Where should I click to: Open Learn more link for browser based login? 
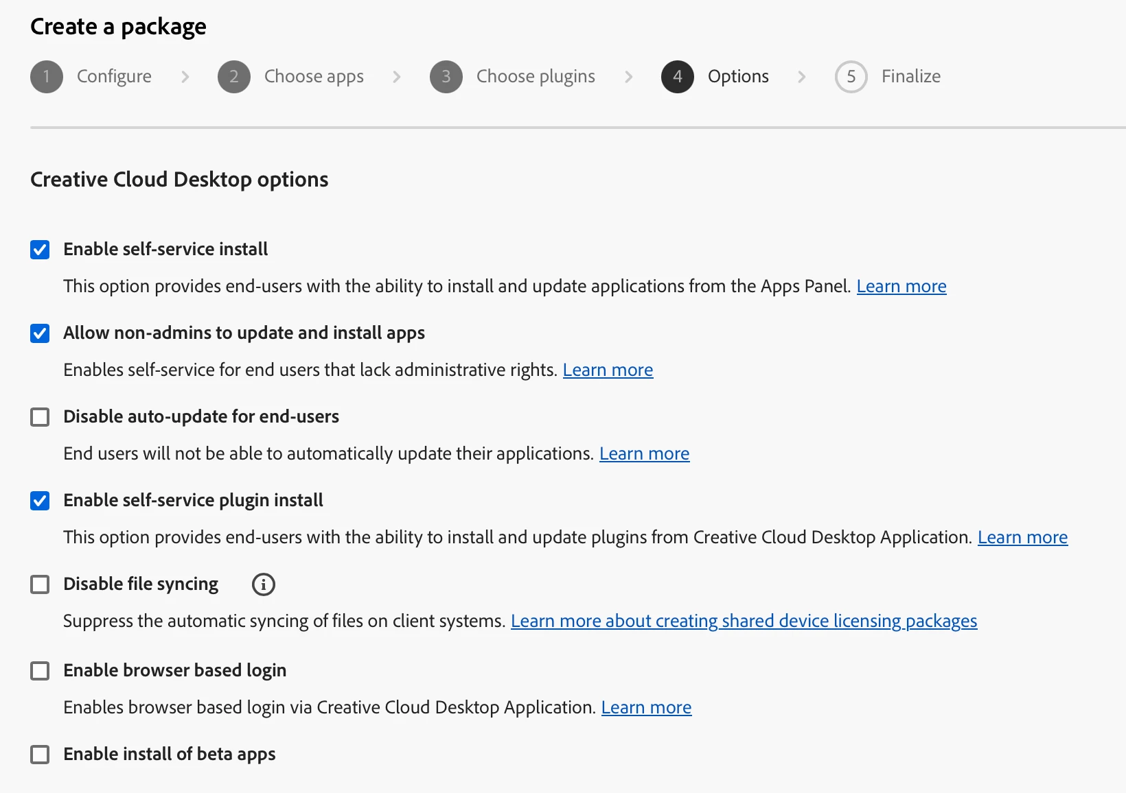[646, 707]
